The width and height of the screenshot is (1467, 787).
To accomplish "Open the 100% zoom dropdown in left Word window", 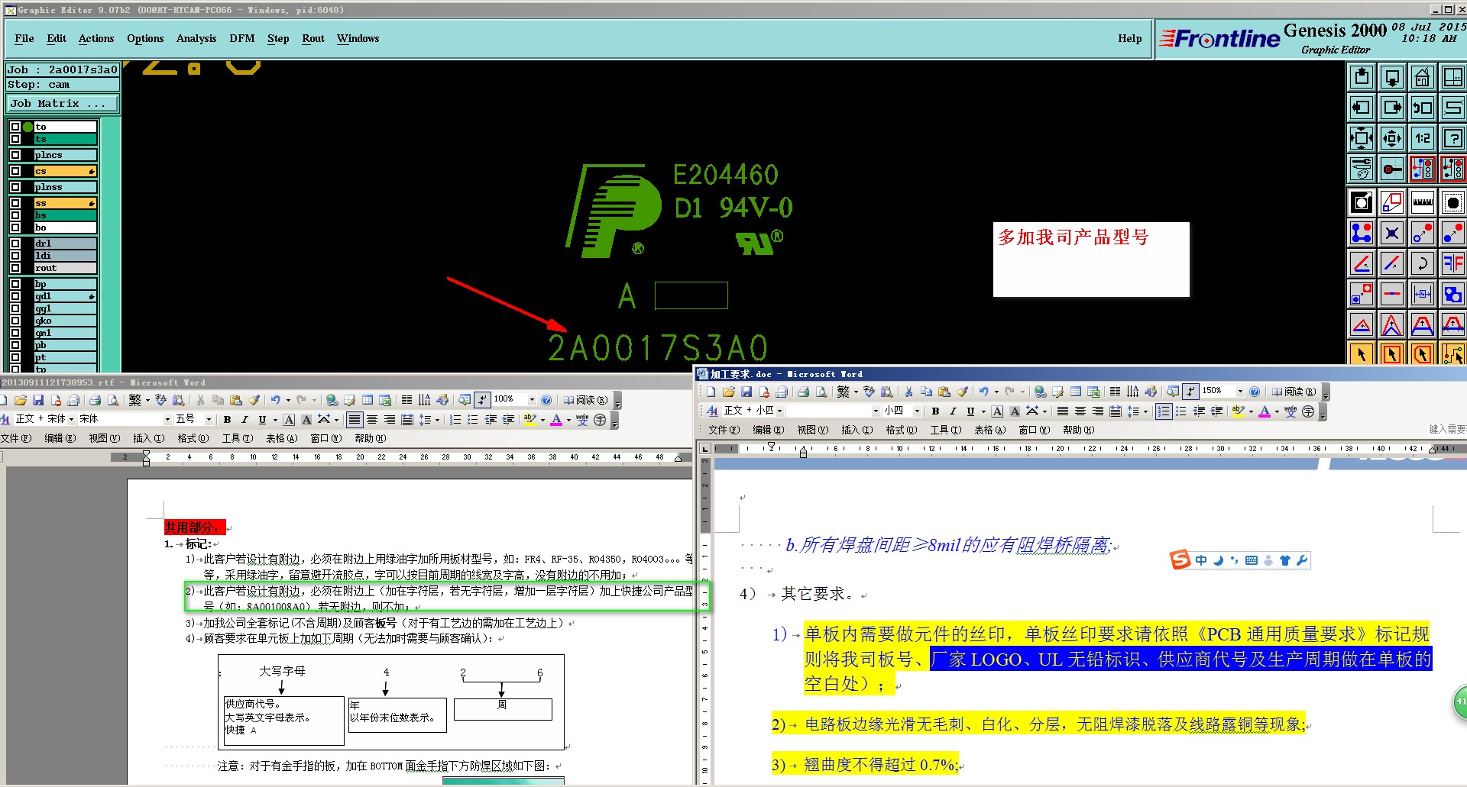I will (x=532, y=399).
